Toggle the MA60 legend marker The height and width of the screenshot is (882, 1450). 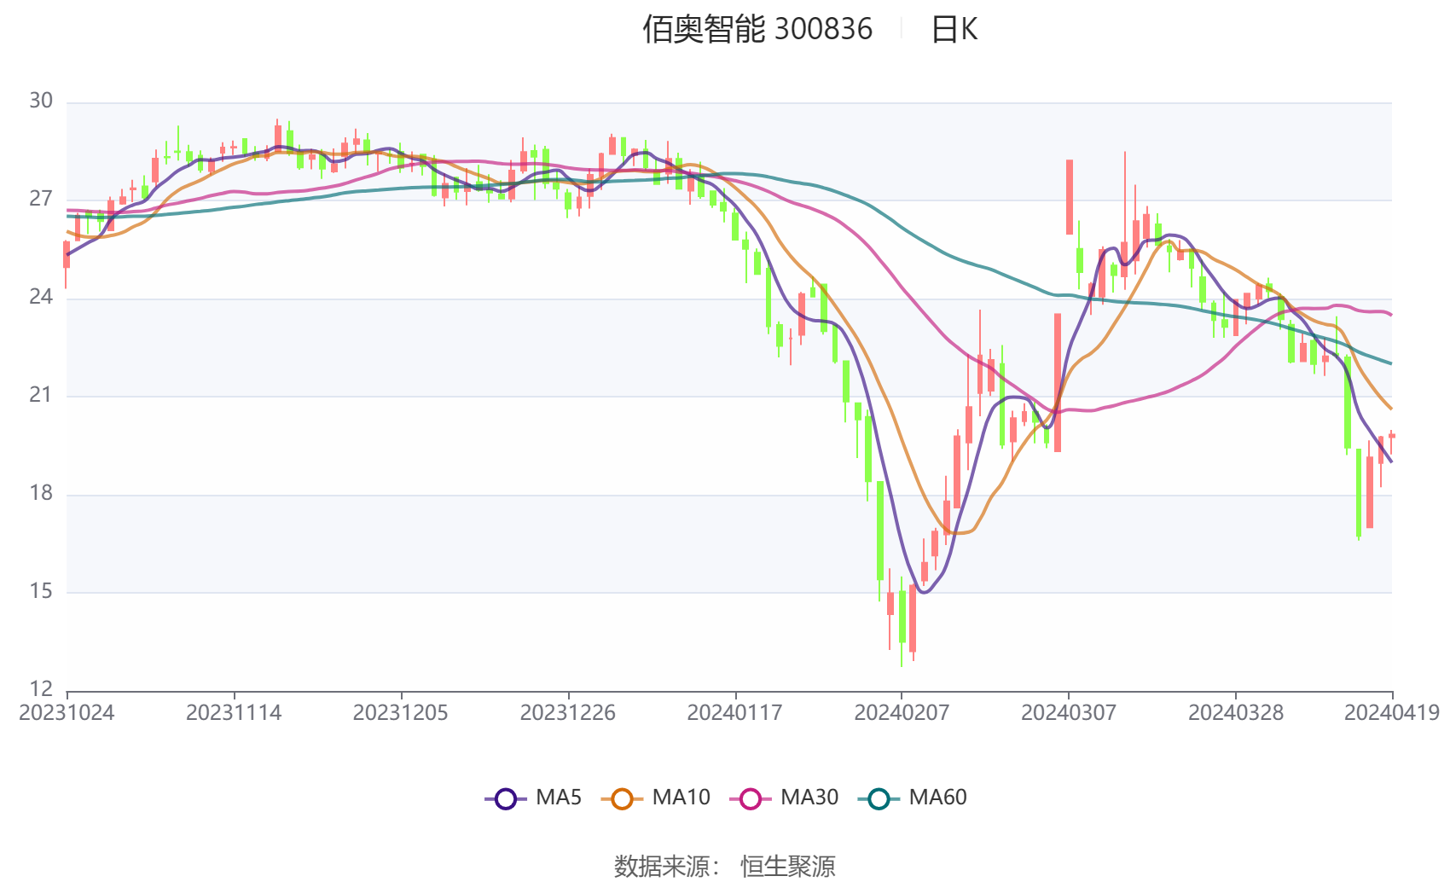click(x=879, y=799)
